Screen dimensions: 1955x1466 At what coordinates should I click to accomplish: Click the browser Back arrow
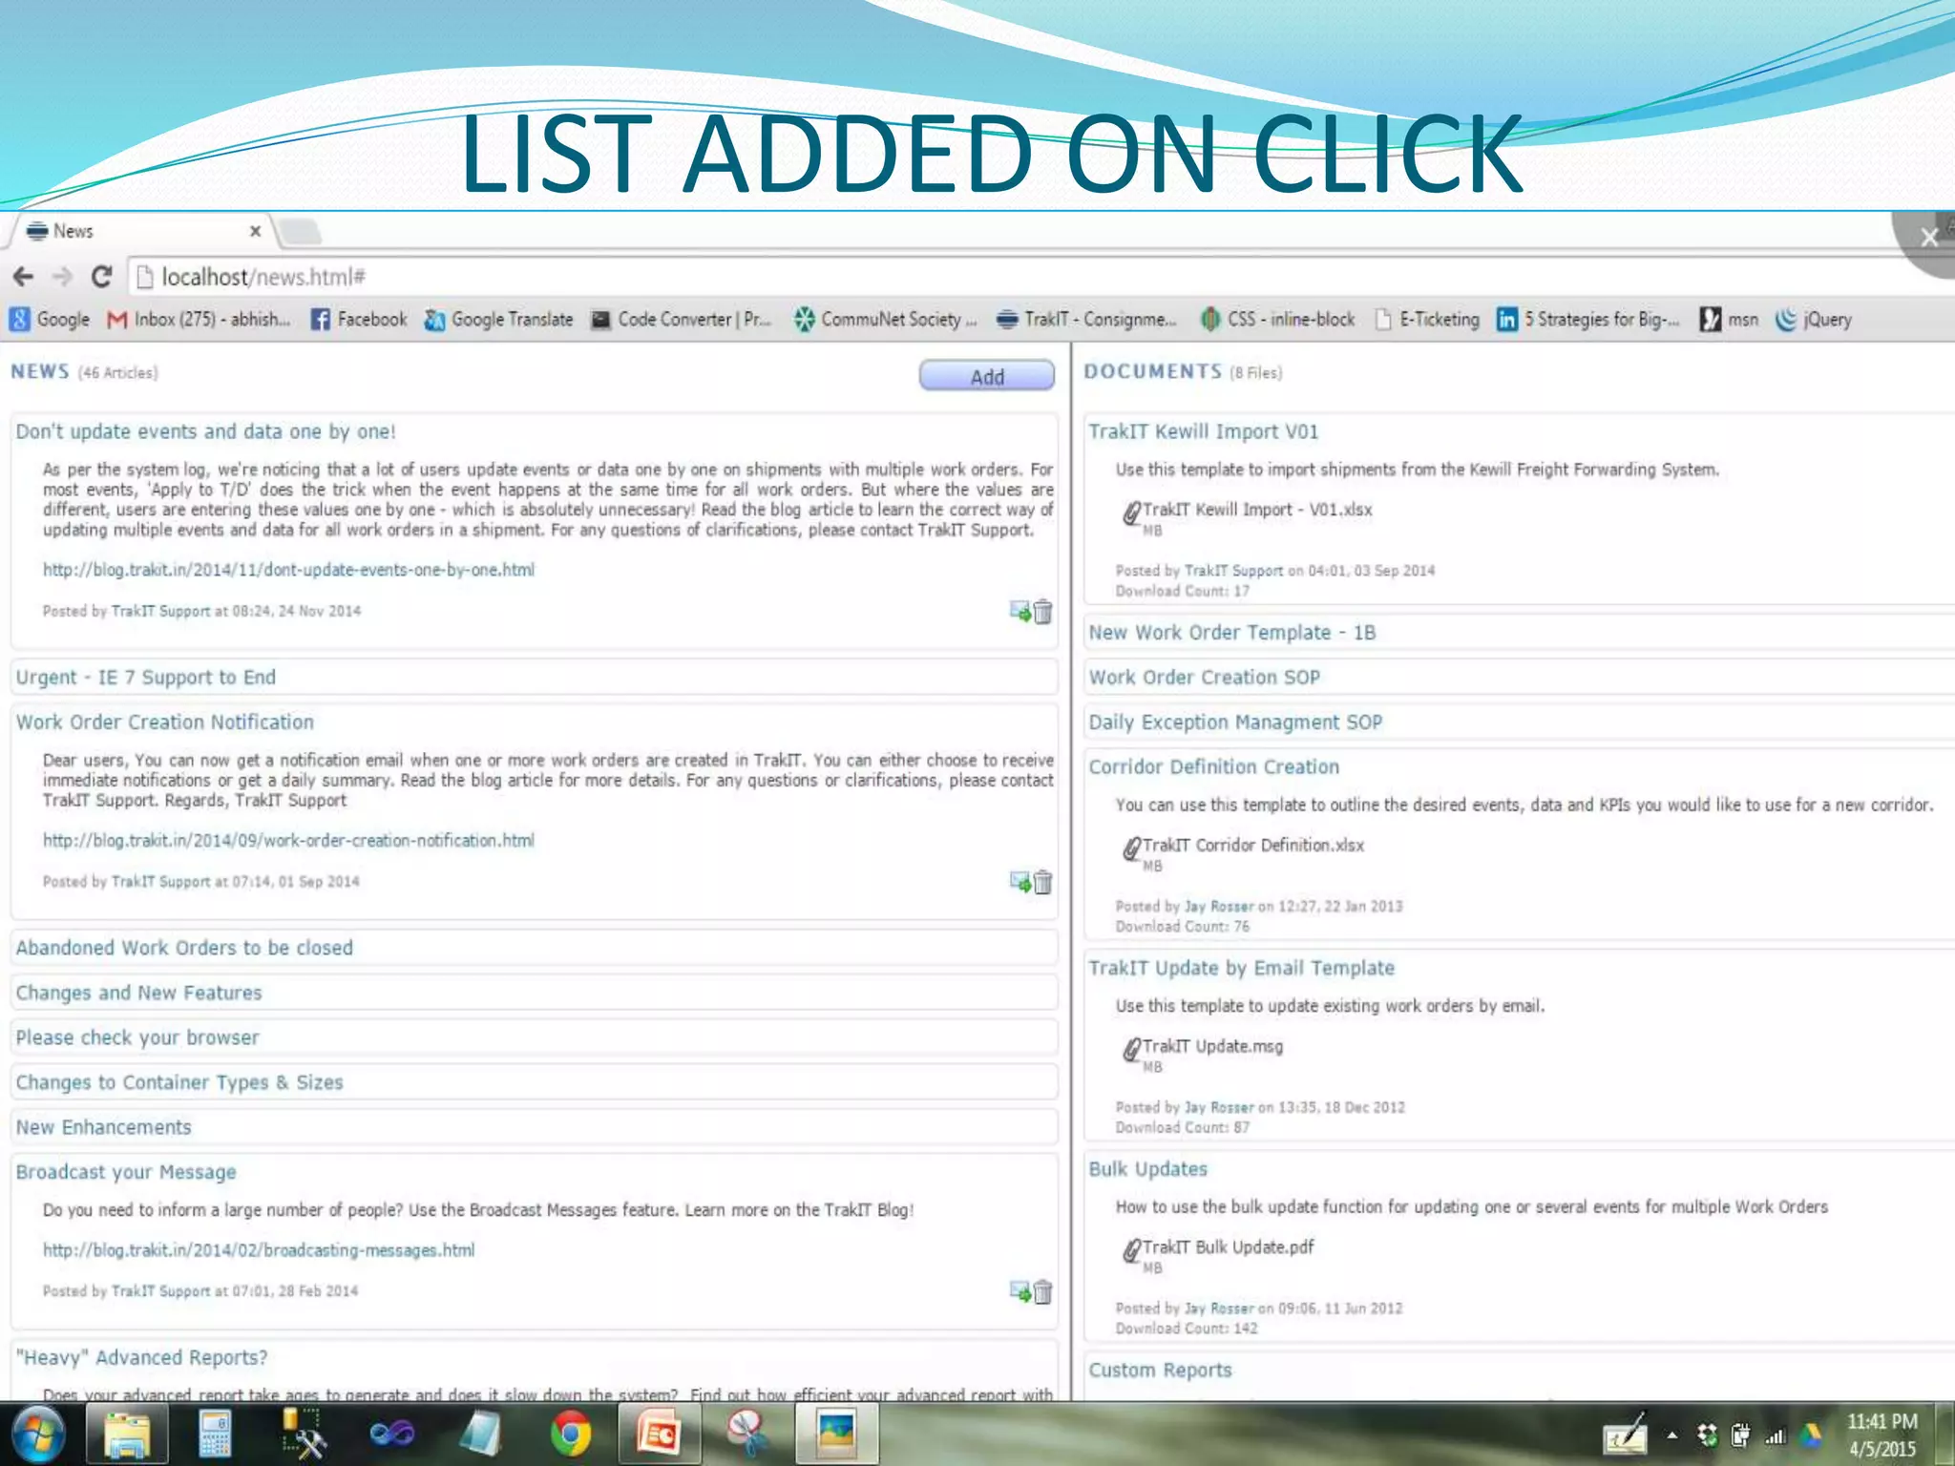[x=24, y=277]
